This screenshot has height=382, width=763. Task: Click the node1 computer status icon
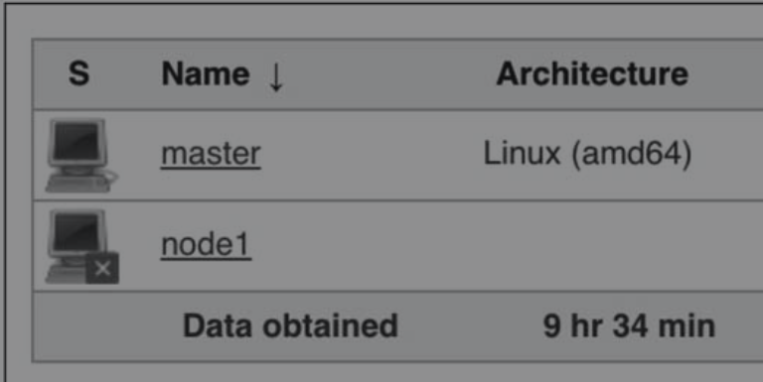click(81, 246)
